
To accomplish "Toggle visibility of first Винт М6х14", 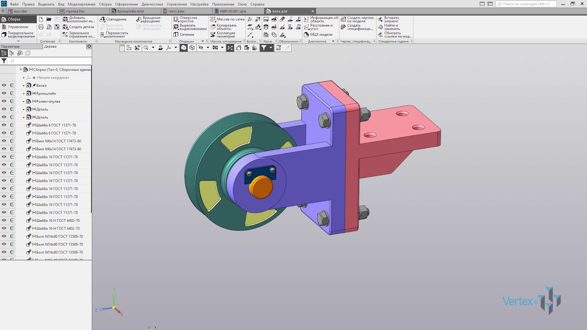I will click(x=4, y=141).
